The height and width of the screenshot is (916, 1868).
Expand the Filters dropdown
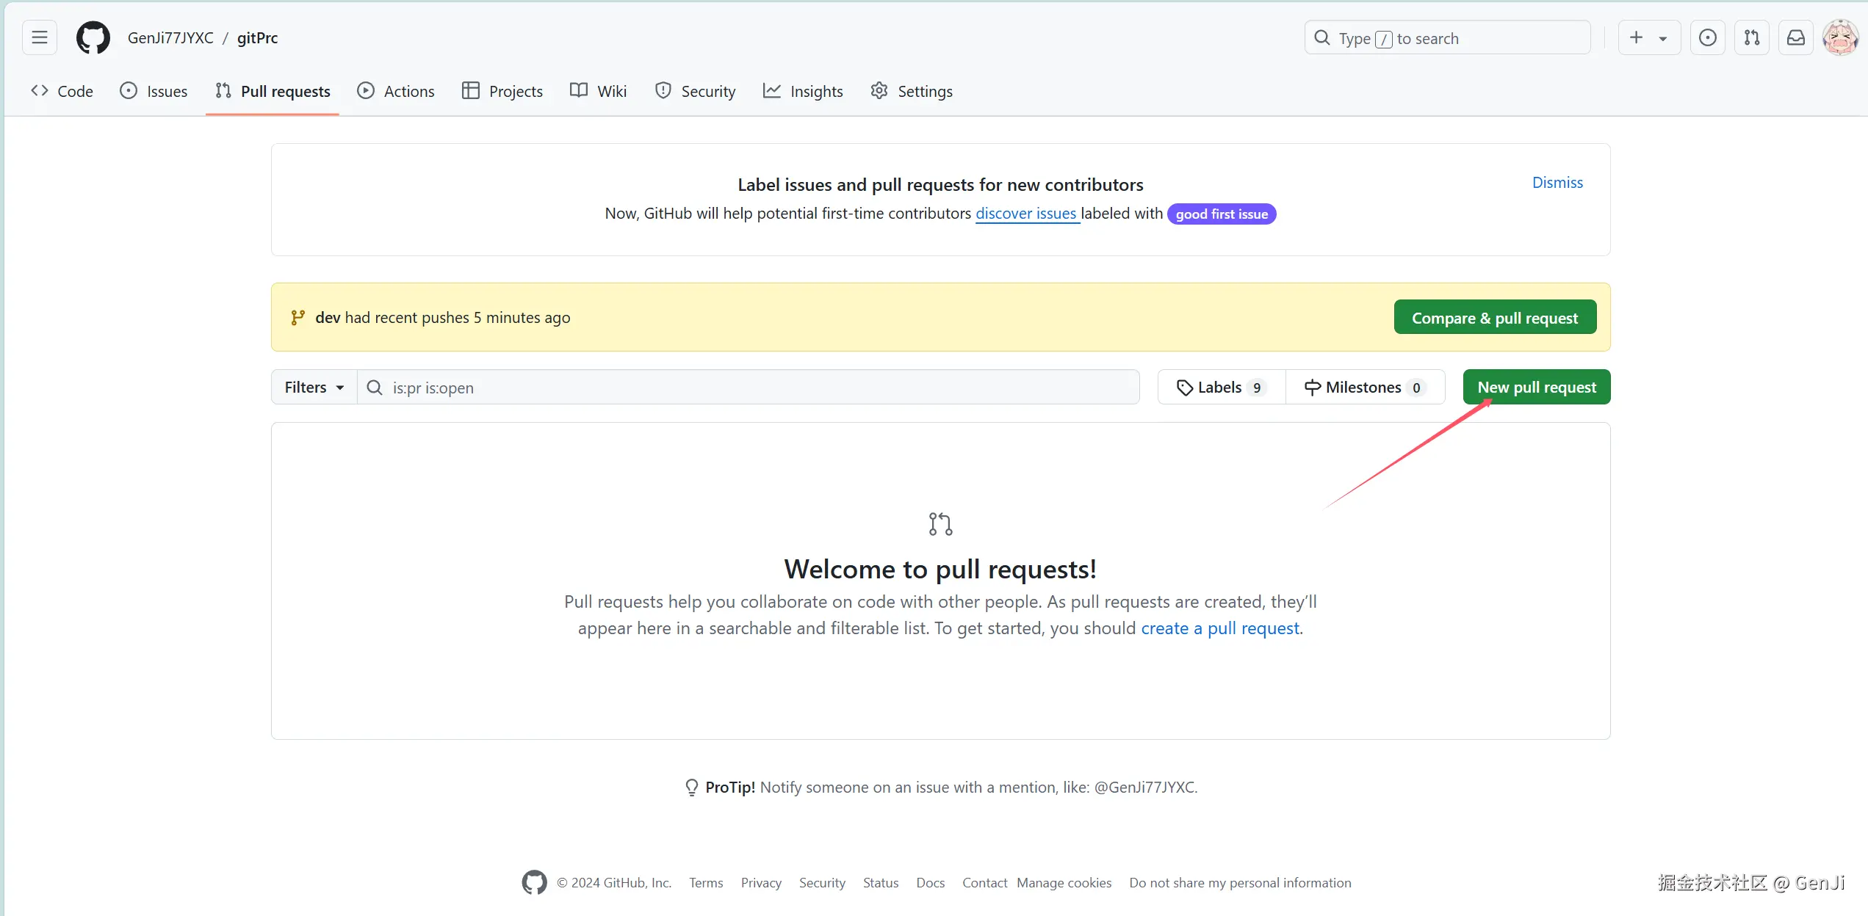(314, 388)
